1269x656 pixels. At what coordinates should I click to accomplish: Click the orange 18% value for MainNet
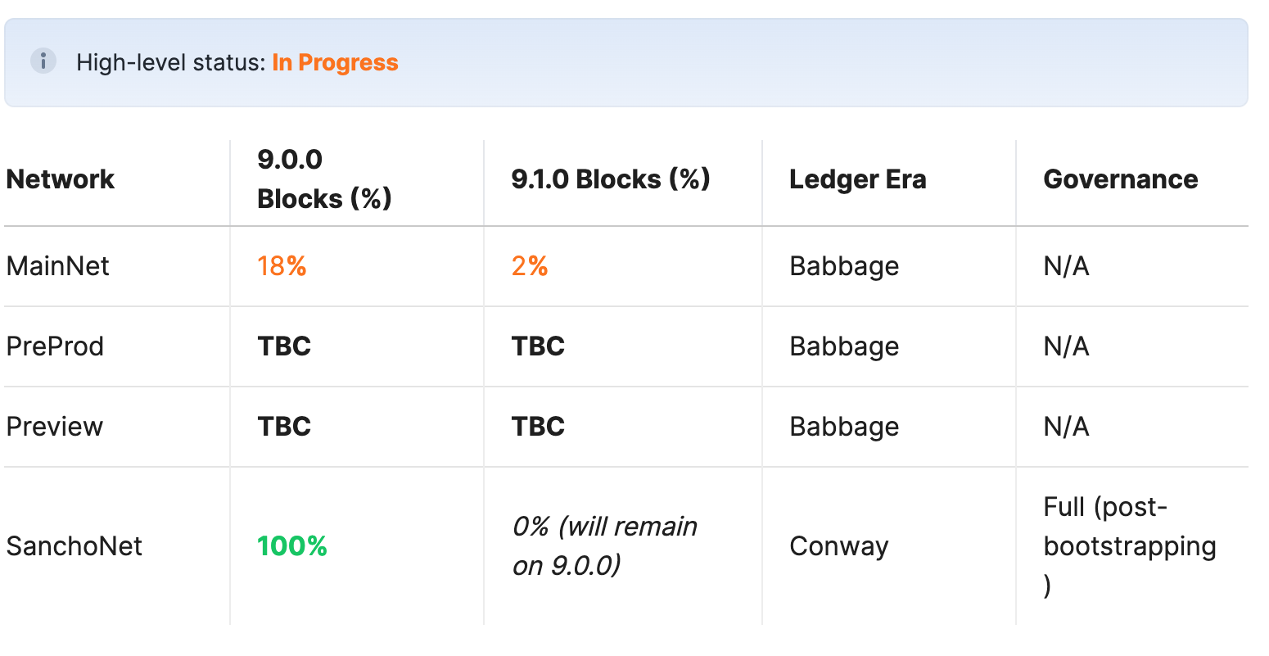pos(282,266)
